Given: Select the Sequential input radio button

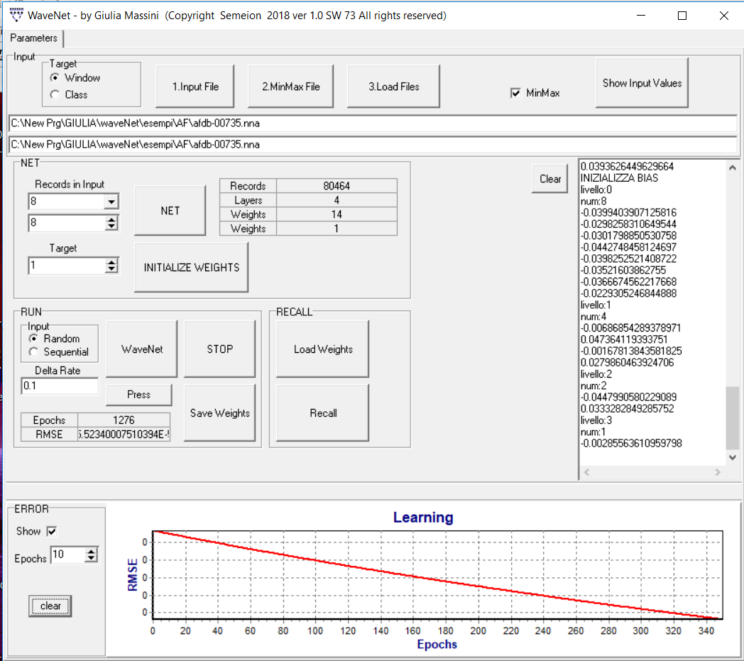Looking at the screenshot, I should (33, 352).
